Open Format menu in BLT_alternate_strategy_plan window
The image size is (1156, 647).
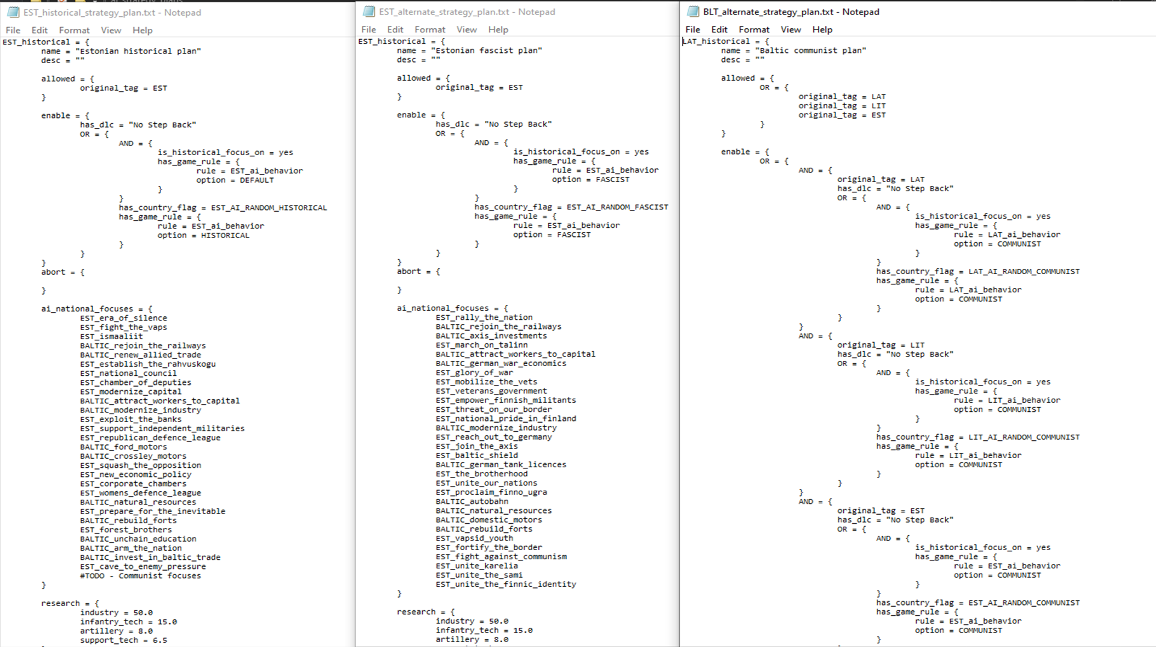754,29
